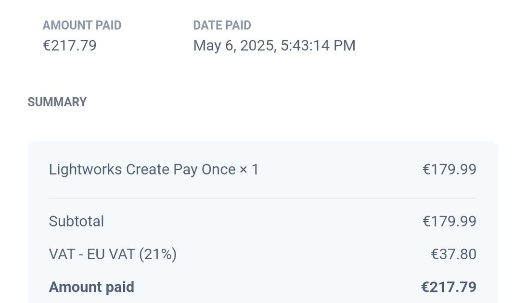Click the (21%) VAT rate text
Image resolution: width=514 pixels, height=303 pixels.
[158, 254]
